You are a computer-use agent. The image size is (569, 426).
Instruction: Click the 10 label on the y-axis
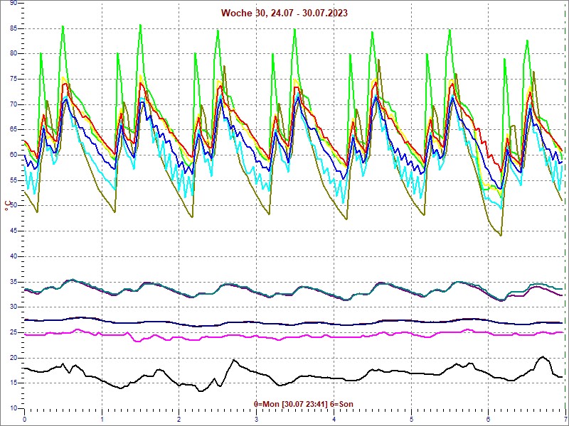point(13,408)
